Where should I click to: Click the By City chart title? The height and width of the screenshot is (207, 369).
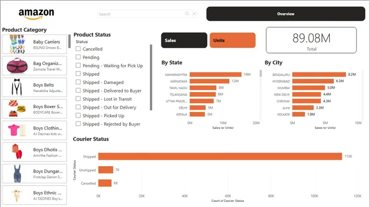coord(273,63)
